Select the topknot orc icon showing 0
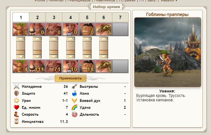The height and width of the screenshot is (135, 211). (x=87, y=29)
